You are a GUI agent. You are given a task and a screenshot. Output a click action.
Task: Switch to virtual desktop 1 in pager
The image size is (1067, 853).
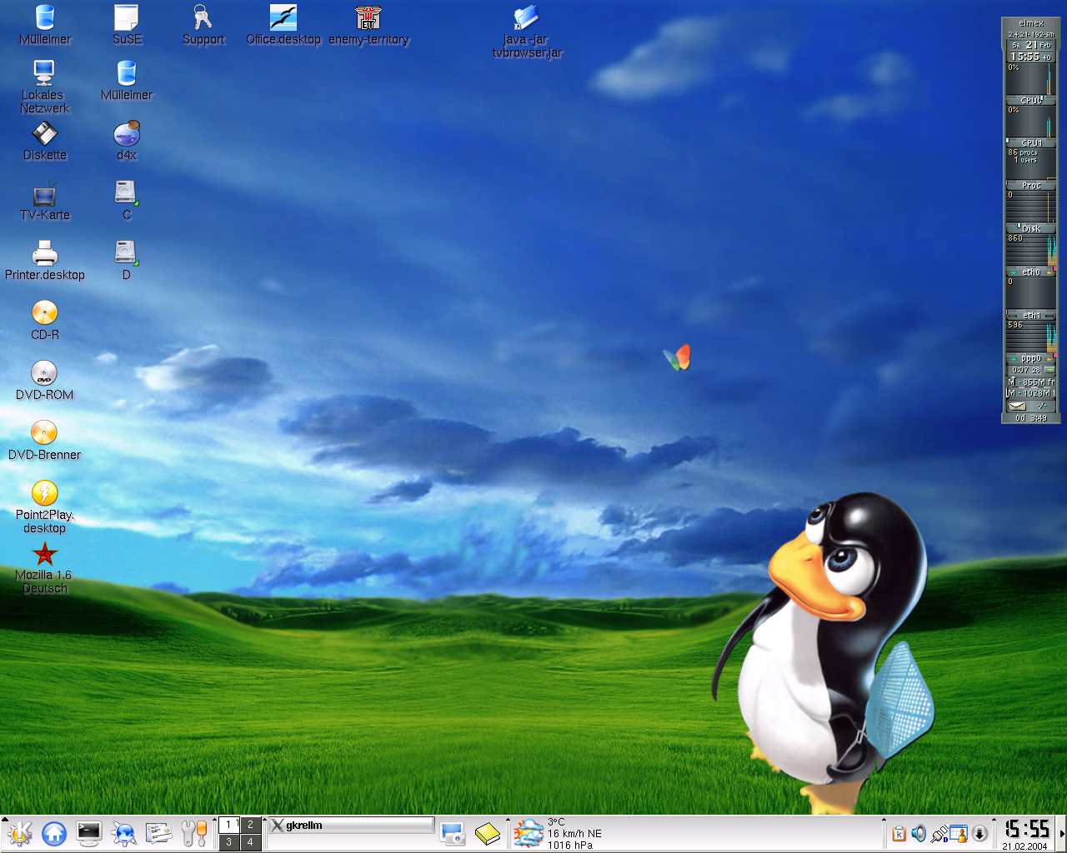(229, 825)
